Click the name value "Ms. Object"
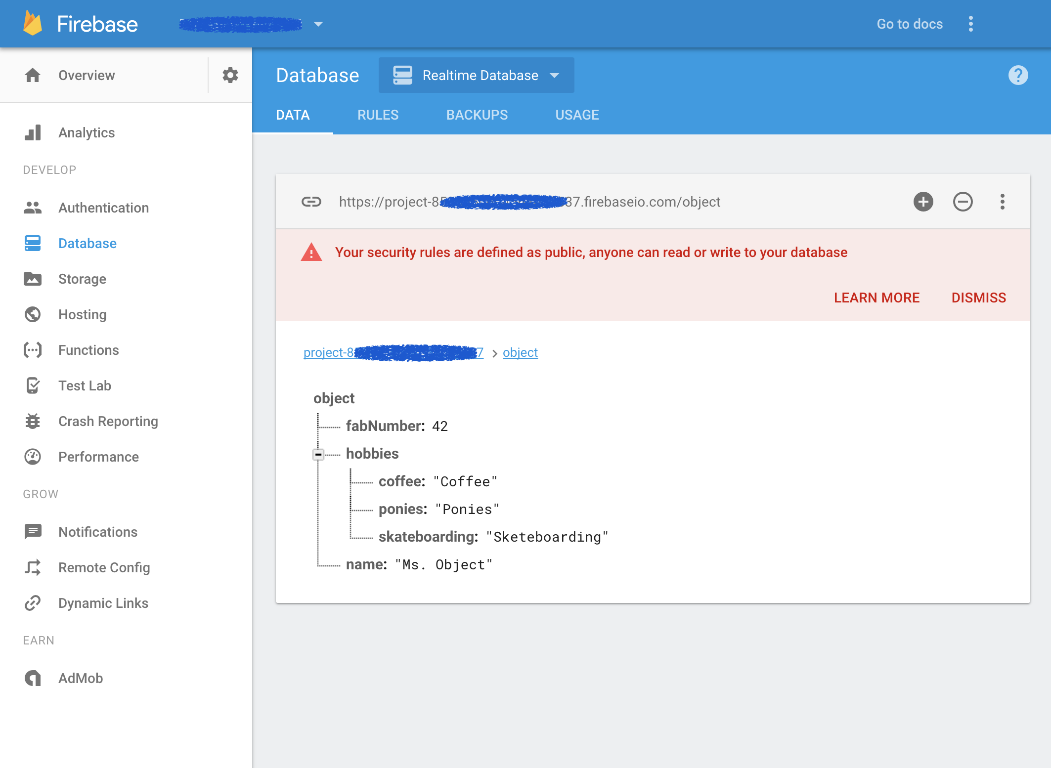The width and height of the screenshot is (1051, 768). 444,564
